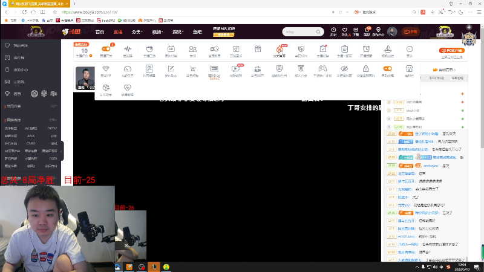Click the music note short-video icon

click(x=236, y=49)
